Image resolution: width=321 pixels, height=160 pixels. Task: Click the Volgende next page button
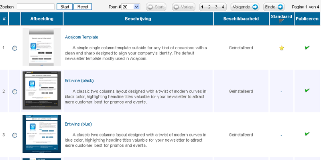click(x=245, y=7)
